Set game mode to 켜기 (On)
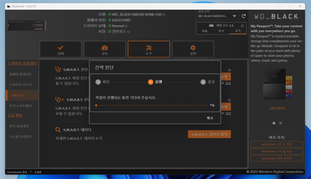 (221, 31)
